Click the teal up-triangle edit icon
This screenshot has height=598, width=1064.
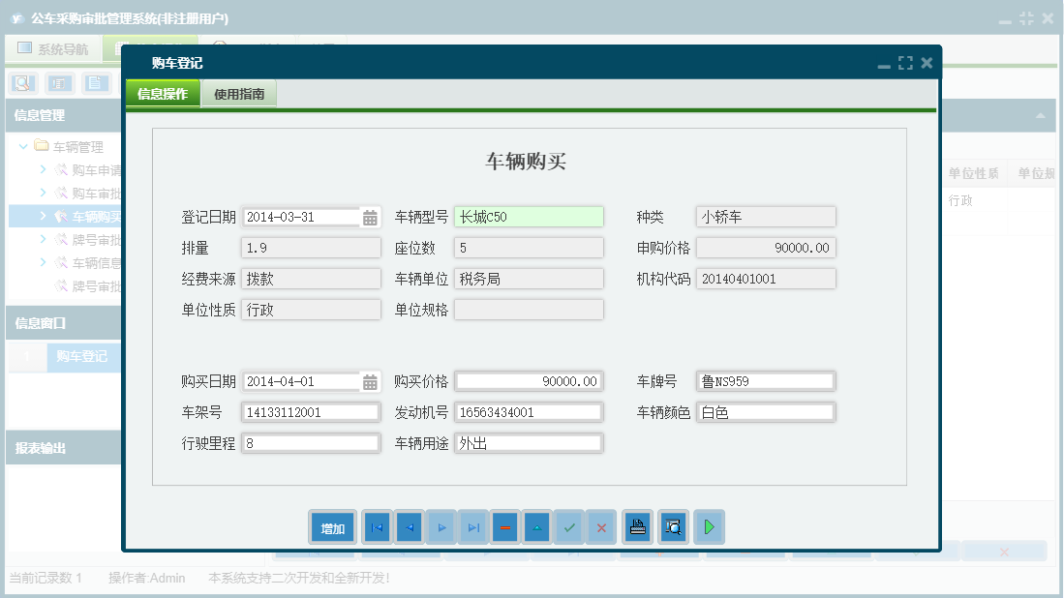tap(537, 528)
